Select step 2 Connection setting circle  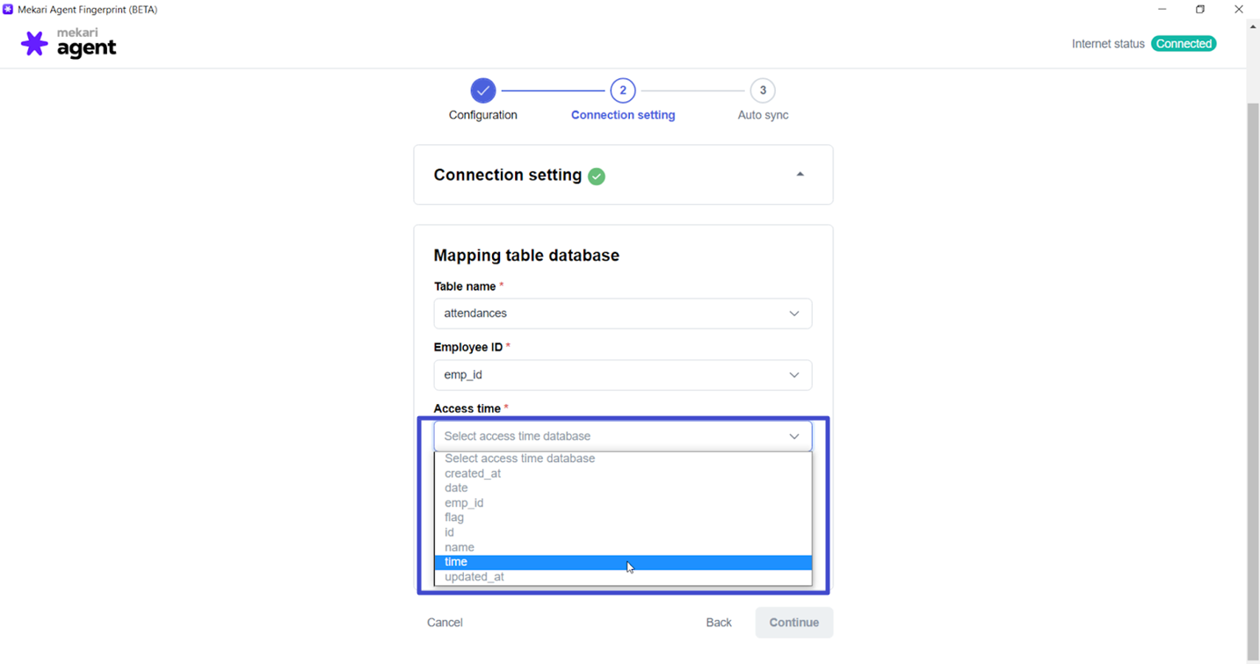coord(622,90)
